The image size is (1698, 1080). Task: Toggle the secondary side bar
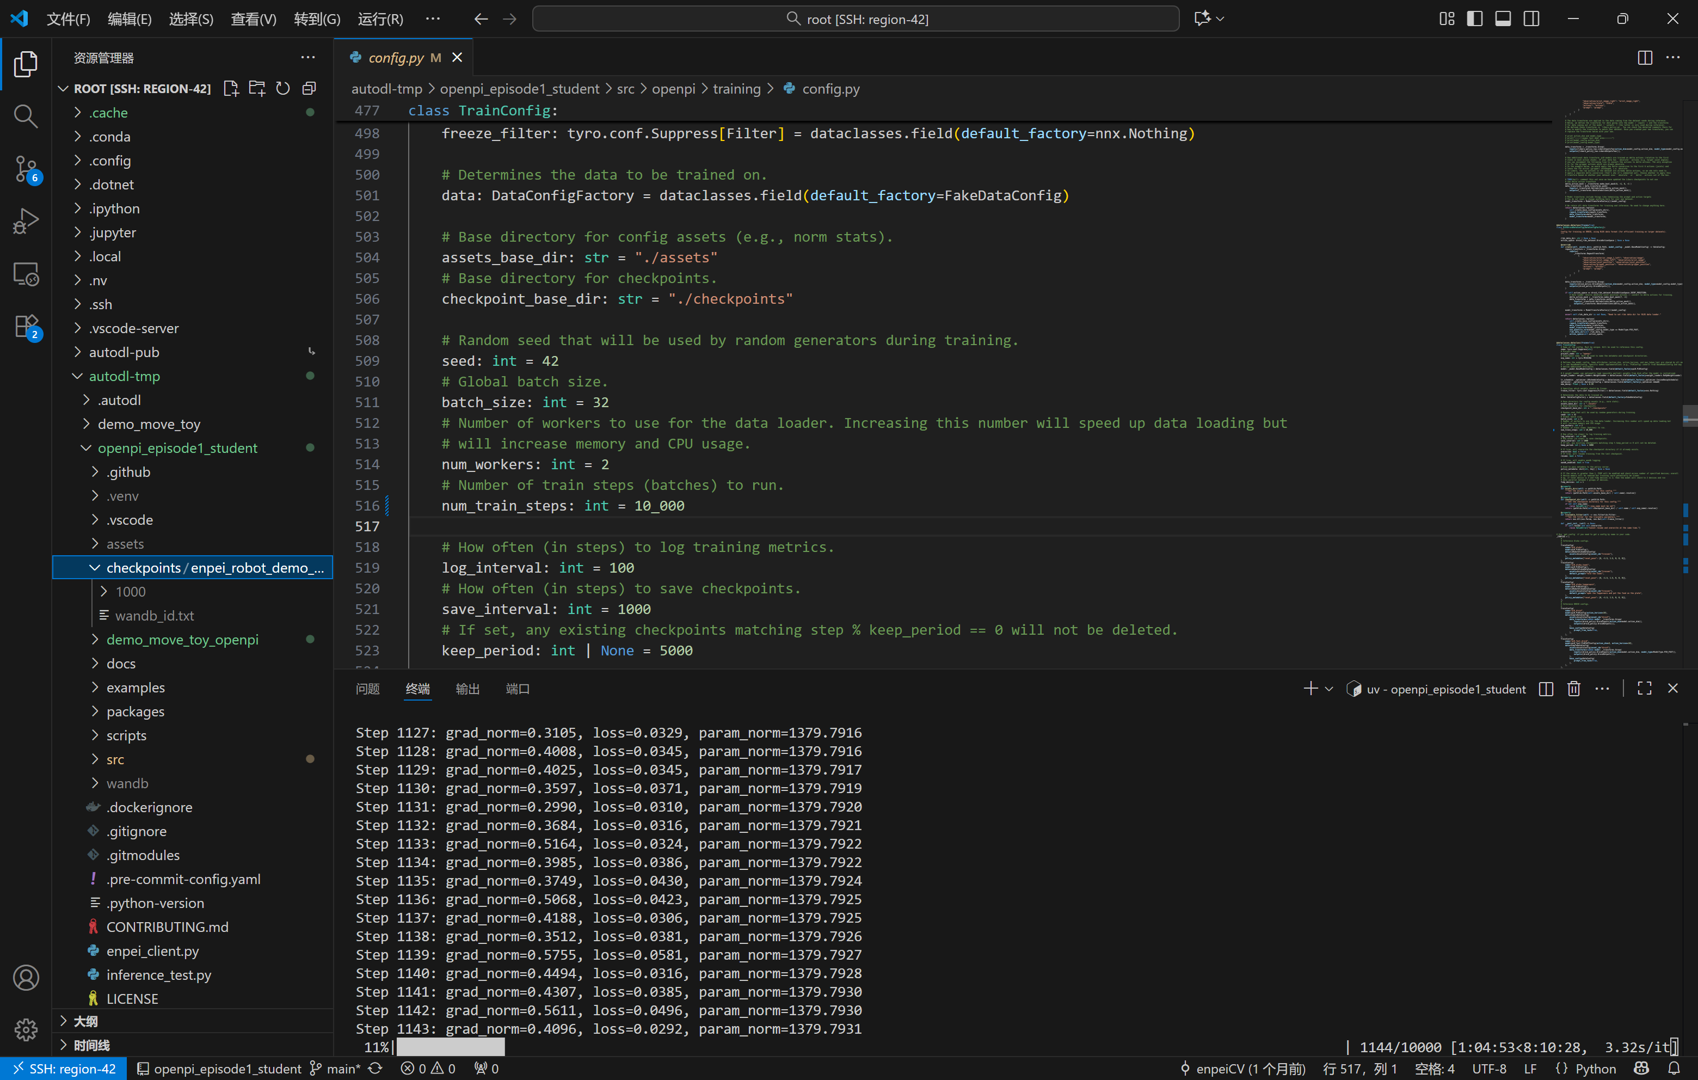click(1531, 19)
